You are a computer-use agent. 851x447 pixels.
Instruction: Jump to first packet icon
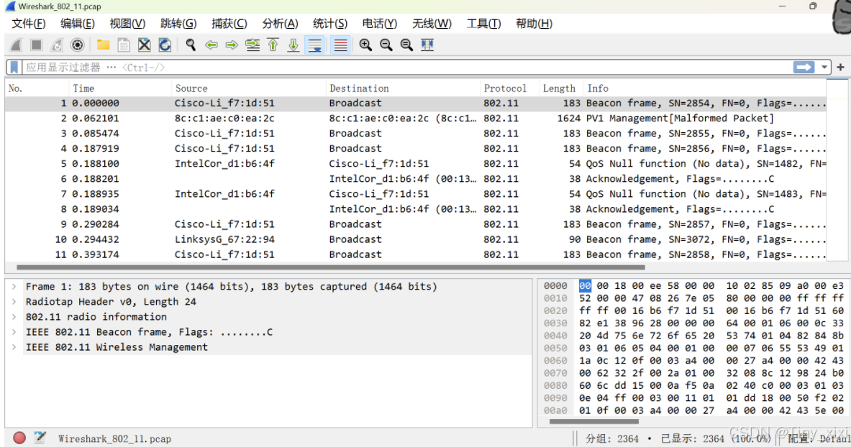click(273, 45)
